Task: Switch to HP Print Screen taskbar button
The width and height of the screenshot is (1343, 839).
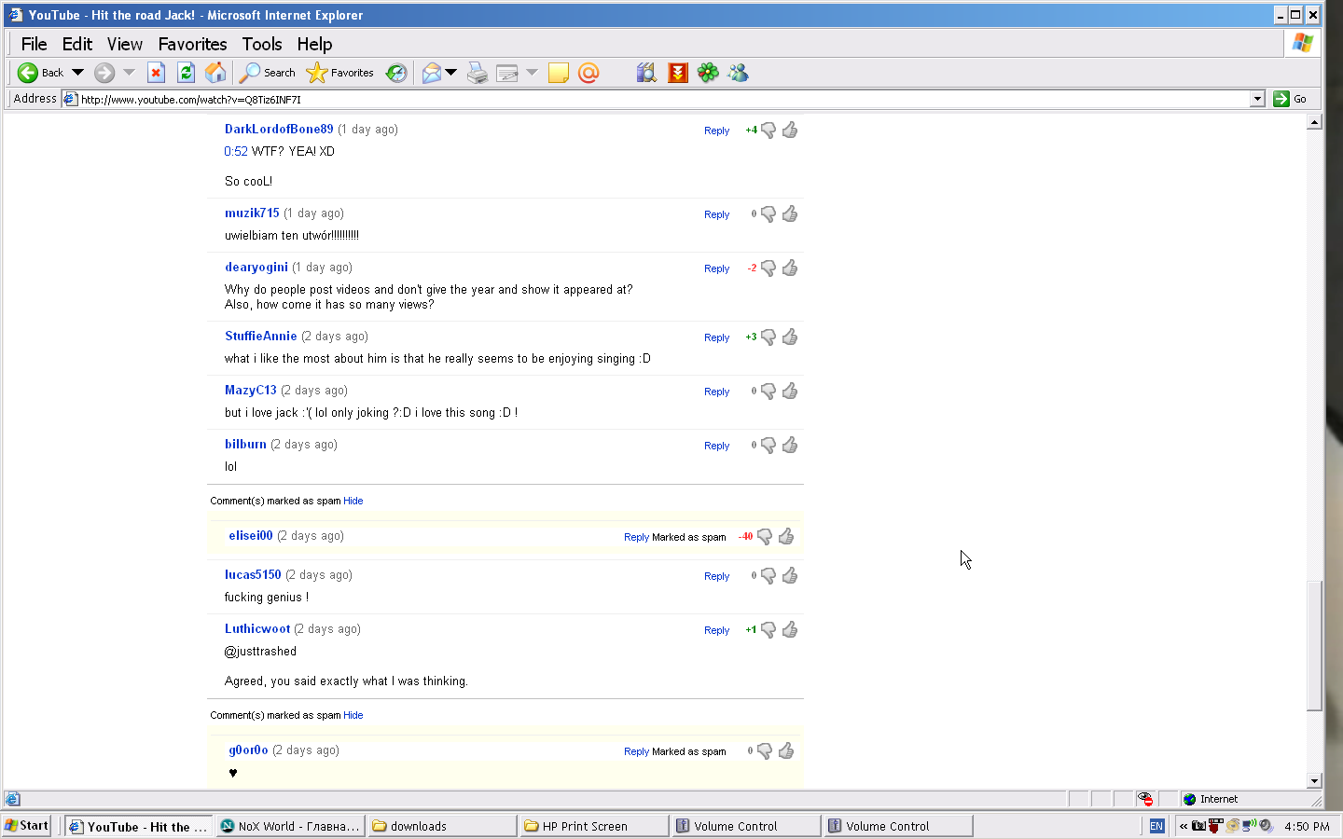Action: tap(594, 826)
